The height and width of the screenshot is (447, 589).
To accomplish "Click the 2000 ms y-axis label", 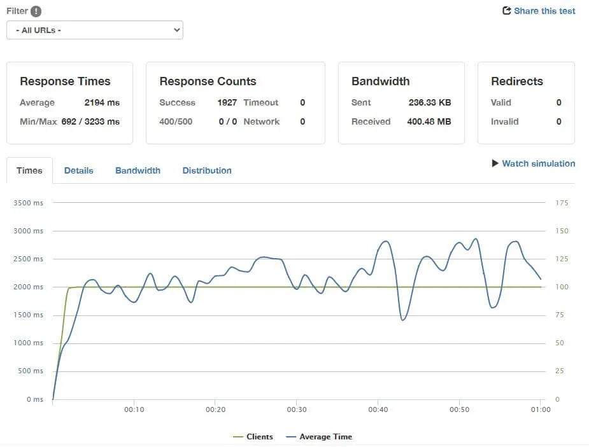I will (28, 287).
